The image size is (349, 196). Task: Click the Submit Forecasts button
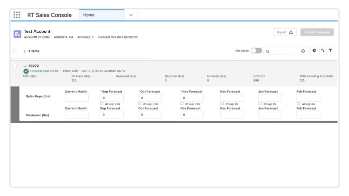(x=317, y=32)
